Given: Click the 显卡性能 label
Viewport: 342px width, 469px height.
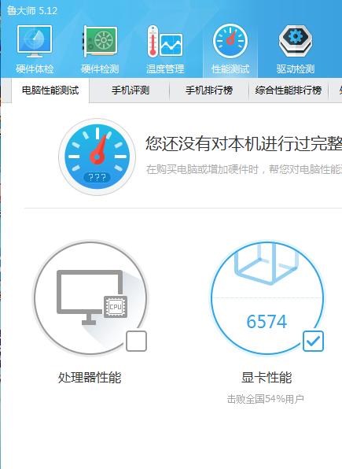Looking at the screenshot, I should click(267, 378).
